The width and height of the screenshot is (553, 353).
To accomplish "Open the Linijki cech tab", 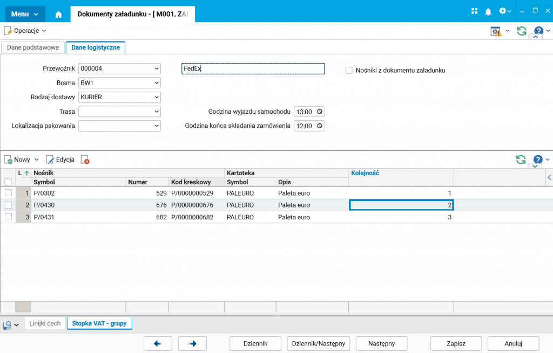I will [45, 323].
